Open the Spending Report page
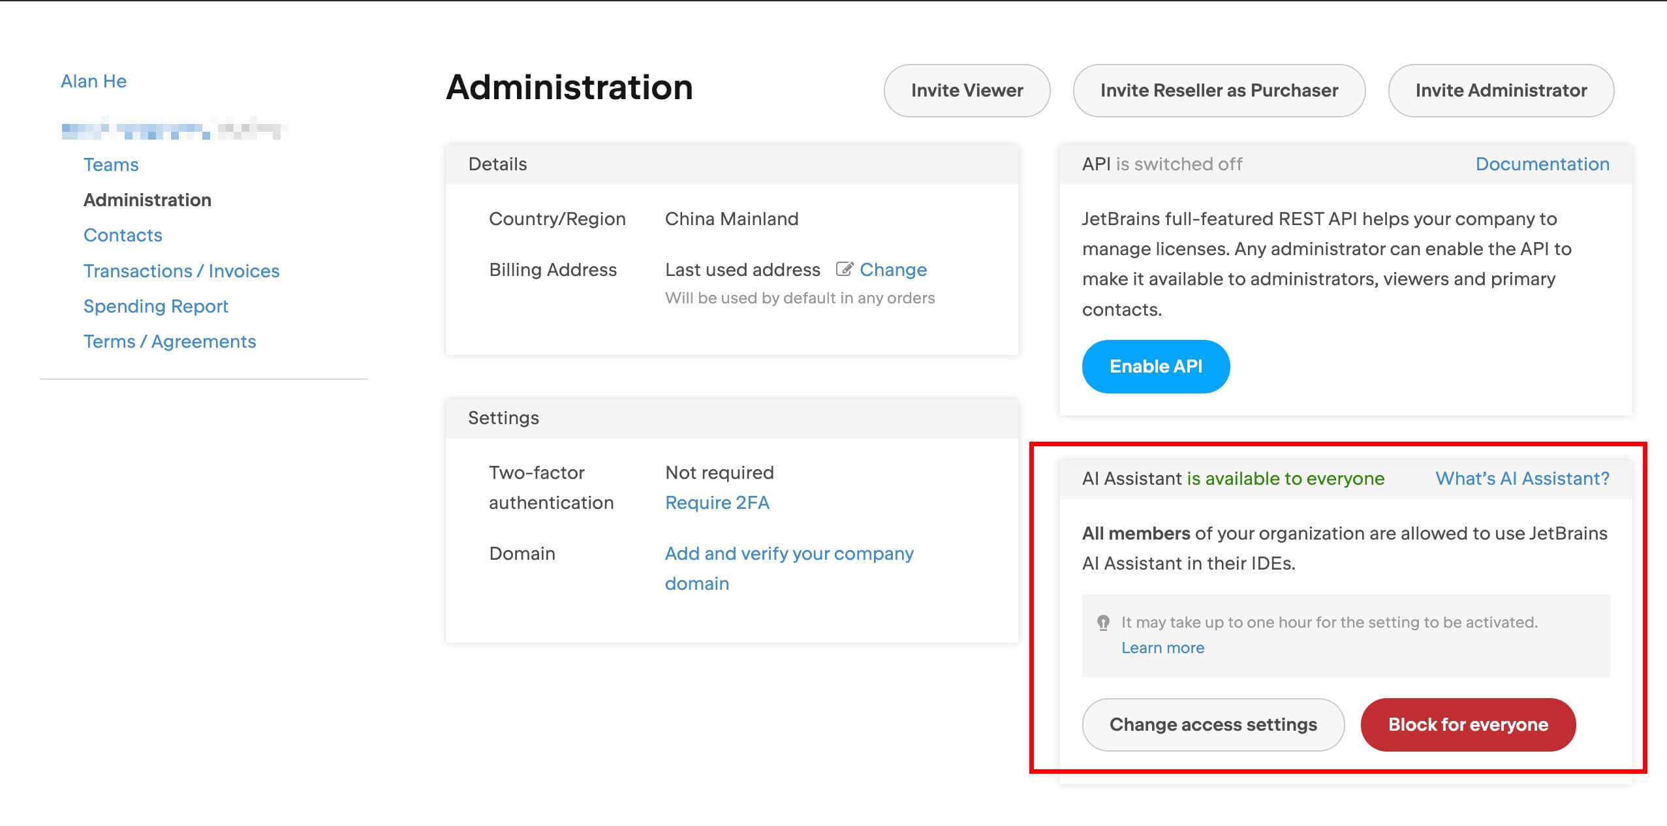The width and height of the screenshot is (1667, 826). click(156, 306)
